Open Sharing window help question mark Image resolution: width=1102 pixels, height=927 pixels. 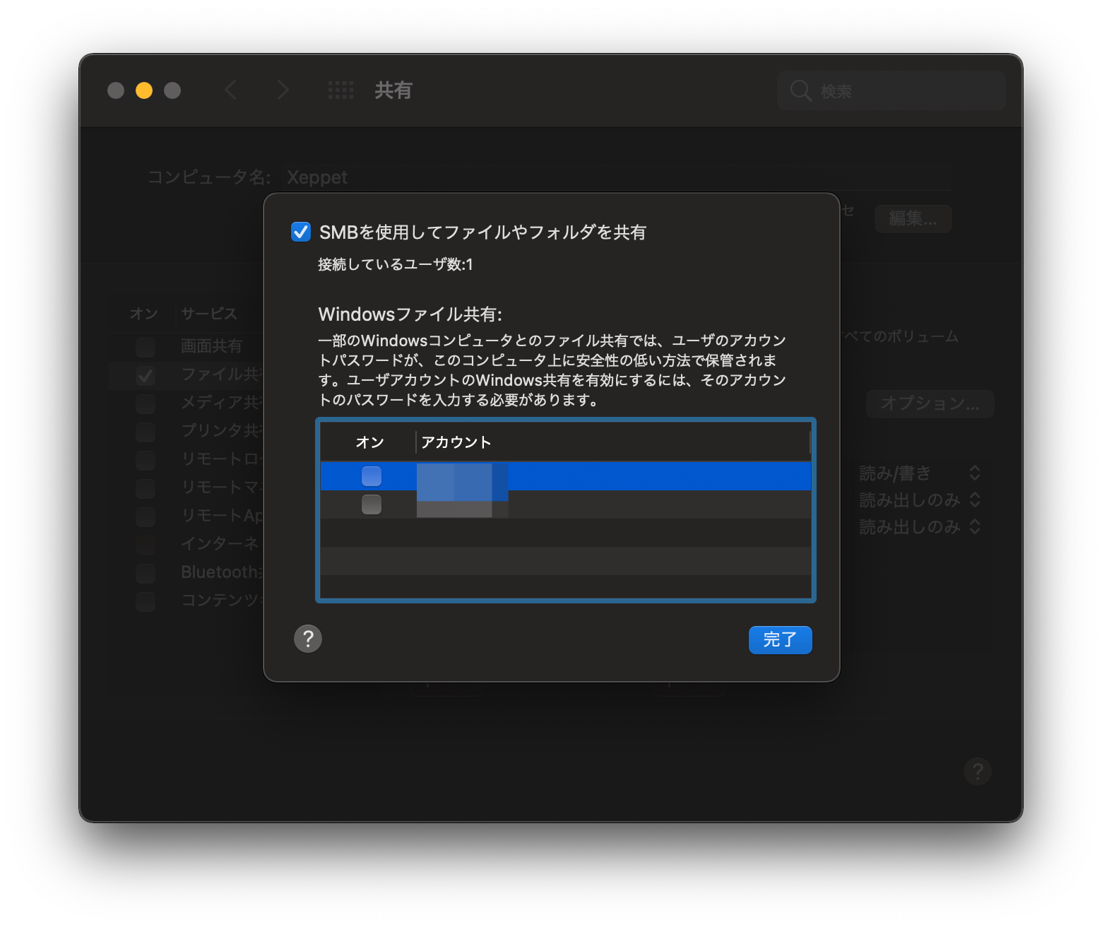[x=978, y=772]
